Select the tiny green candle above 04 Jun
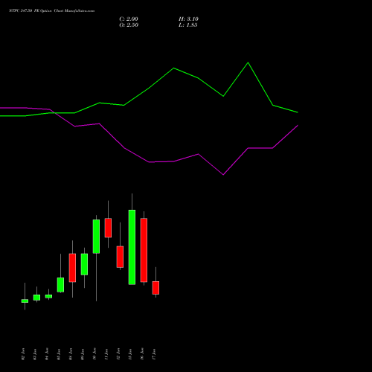Image resolution: width=372 pixels, height=372 pixels. 48,296
